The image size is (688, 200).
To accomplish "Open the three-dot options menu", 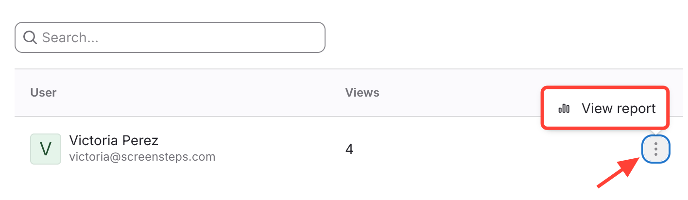I will click(656, 149).
